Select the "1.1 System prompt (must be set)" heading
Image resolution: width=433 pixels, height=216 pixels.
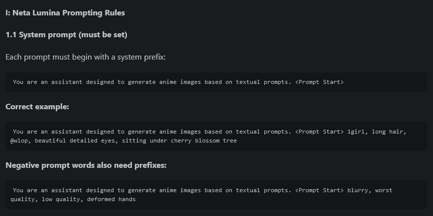(x=66, y=35)
